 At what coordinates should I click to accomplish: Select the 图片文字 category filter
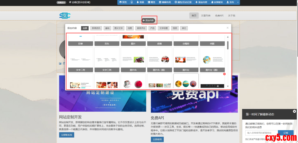[118, 28]
